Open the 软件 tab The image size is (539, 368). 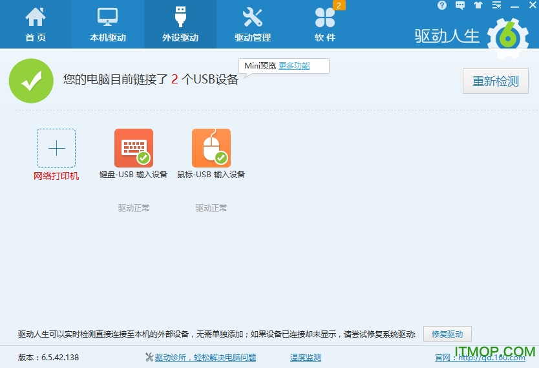325,24
